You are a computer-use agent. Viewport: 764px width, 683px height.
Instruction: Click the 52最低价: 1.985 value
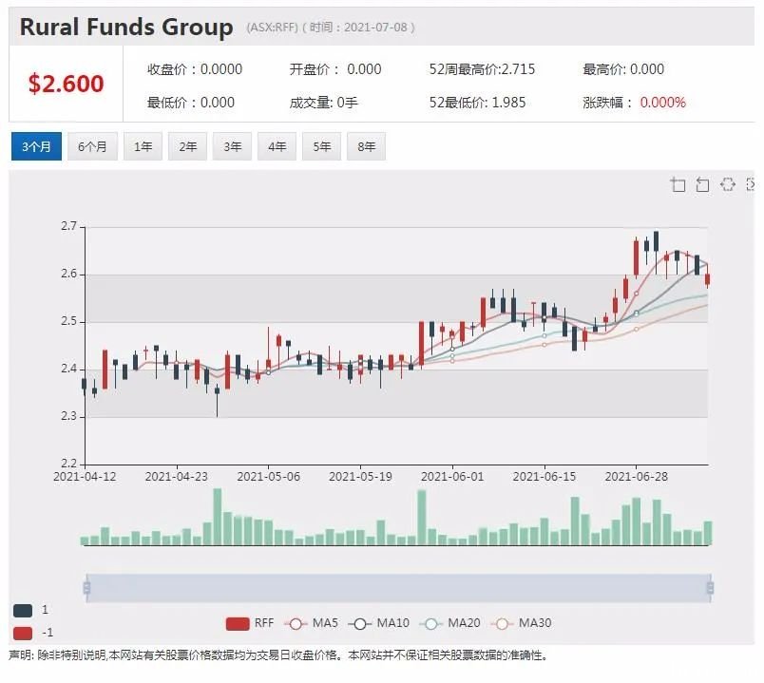(477, 103)
